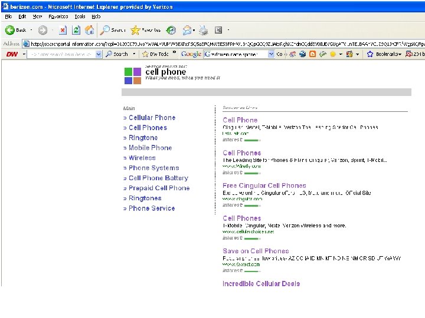This screenshot has width=425, height=318.
Task: Click the DW toolbar logo
Action: click(x=12, y=54)
